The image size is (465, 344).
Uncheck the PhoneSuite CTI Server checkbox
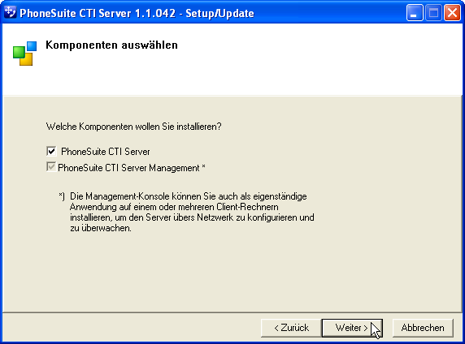[x=51, y=151]
